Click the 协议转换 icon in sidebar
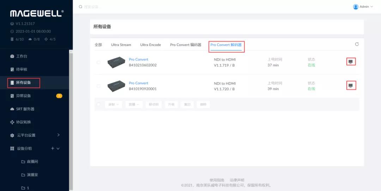This screenshot has height=191, width=381. pos(12,122)
